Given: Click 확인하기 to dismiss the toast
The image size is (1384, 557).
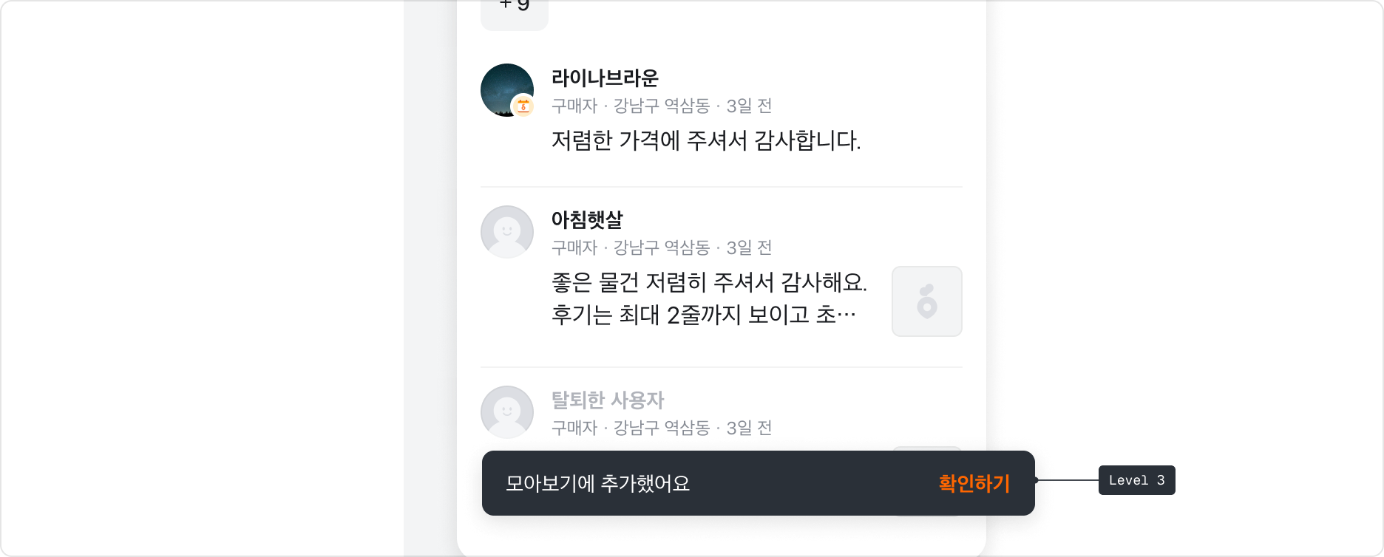Looking at the screenshot, I should tap(973, 484).
